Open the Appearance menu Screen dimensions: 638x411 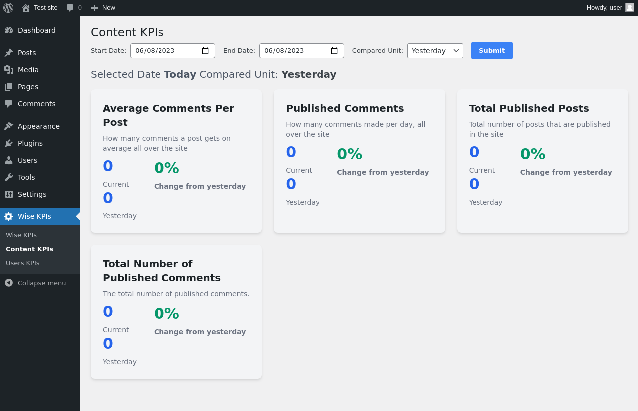[x=40, y=126]
